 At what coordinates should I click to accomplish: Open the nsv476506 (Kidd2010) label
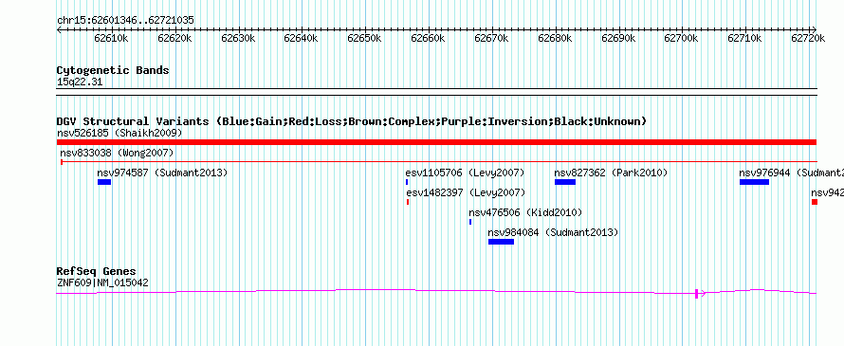[525, 212]
